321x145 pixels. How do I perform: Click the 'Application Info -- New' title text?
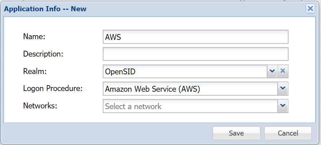coord(45,9)
